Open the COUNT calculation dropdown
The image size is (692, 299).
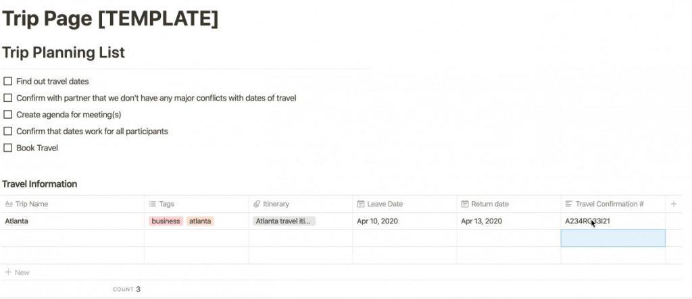(x=126, y=290)
